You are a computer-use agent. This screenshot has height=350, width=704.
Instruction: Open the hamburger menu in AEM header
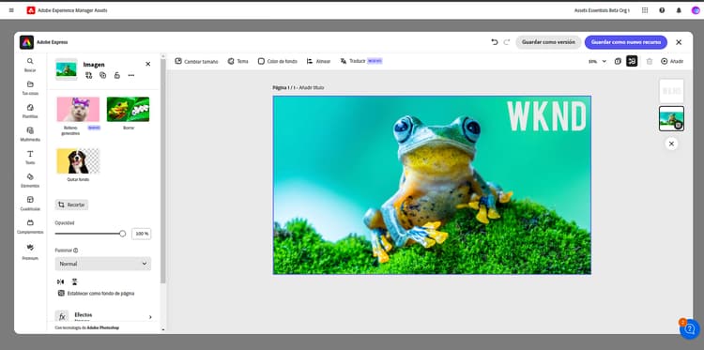tap(11, 10)
